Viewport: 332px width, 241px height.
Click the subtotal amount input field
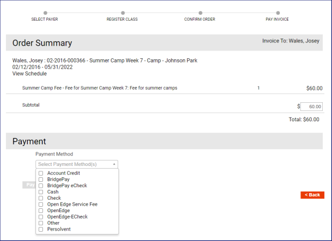(311, 107)
